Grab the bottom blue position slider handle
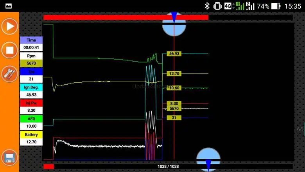The width and height of the screenshot is (305, 172). [208, 160]
